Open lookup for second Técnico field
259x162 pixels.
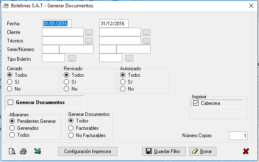coord(146,41)
